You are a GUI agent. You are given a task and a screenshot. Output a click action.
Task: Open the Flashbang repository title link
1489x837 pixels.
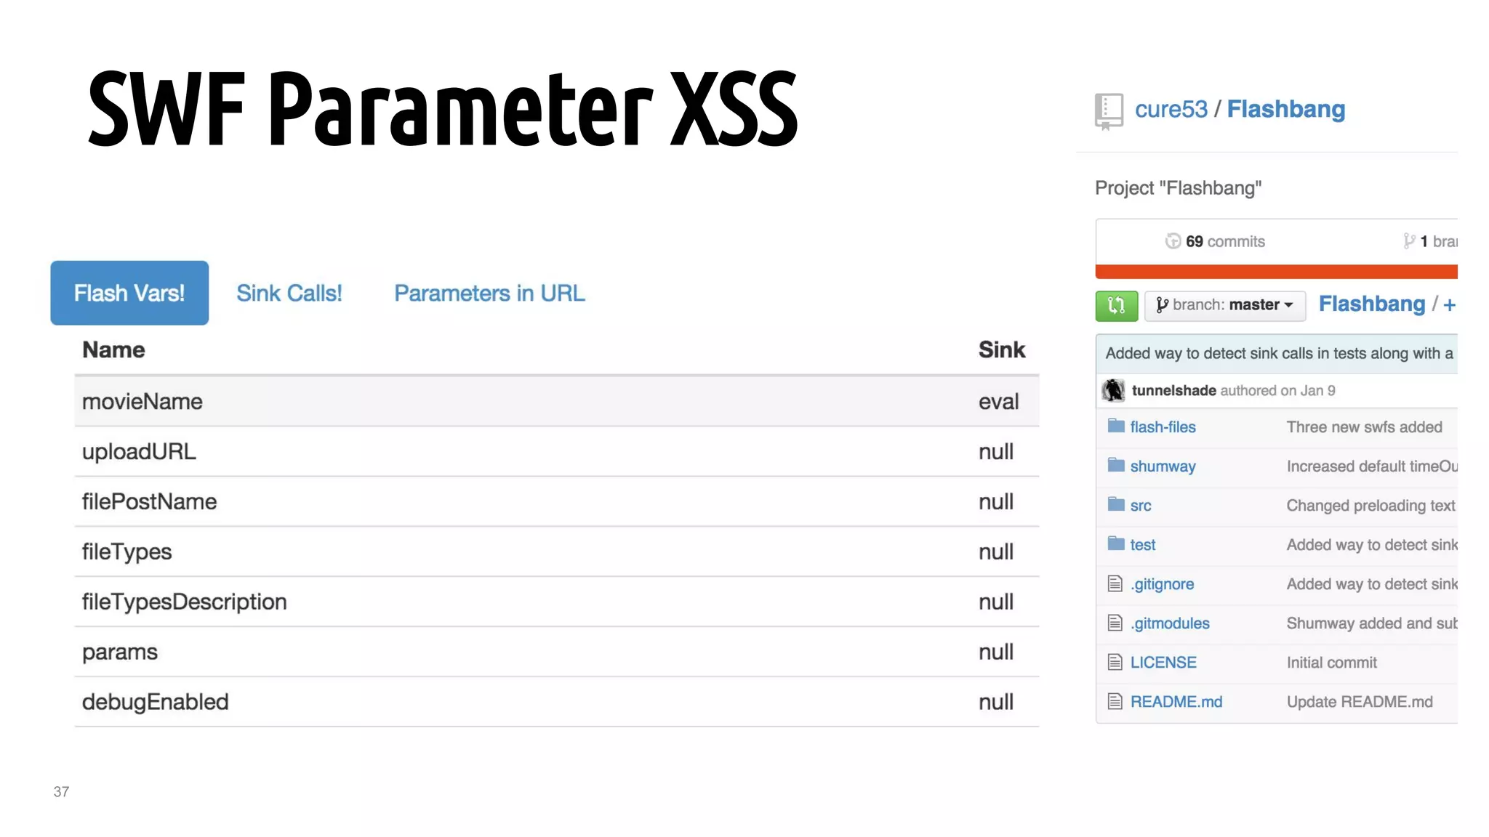[x=1285, y=110]
